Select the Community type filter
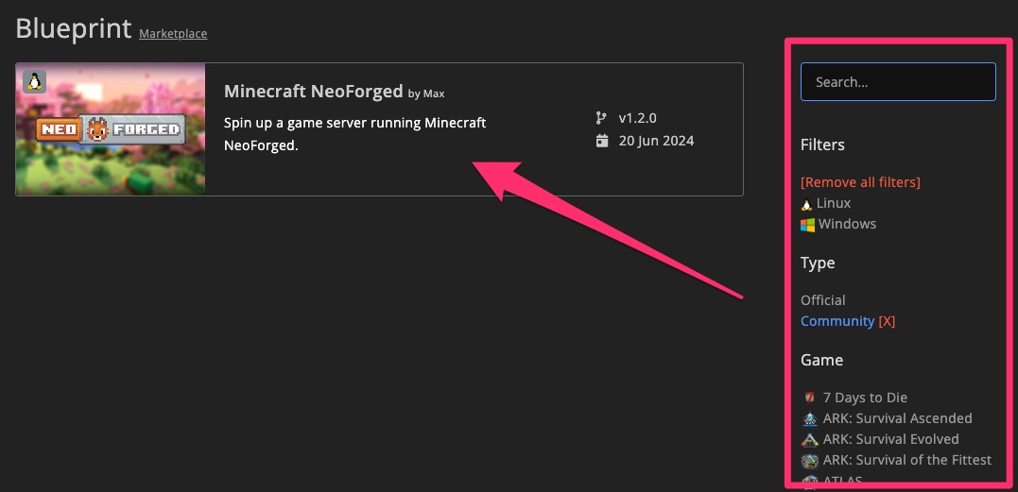The image size is (1018, 492). 837,321
